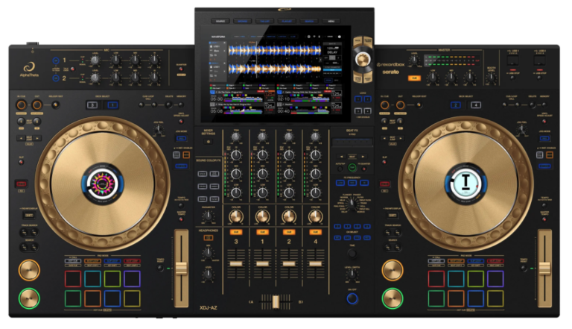Tap the red performance pad on left deck
This screenshot has width=572, height=329.
click(73, 278)
